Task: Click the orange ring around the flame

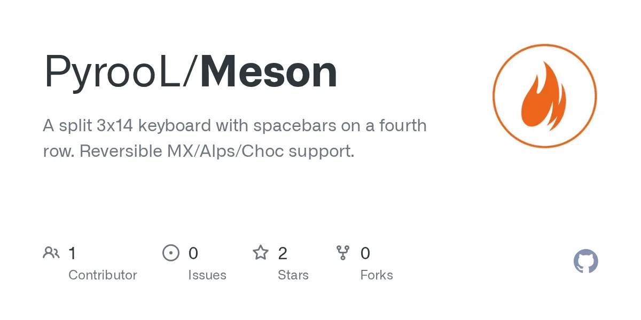Action: tap(544, 46)
